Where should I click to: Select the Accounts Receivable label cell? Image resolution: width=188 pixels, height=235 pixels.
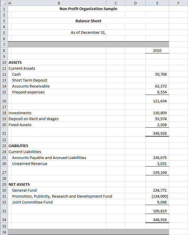pos(31,86)
